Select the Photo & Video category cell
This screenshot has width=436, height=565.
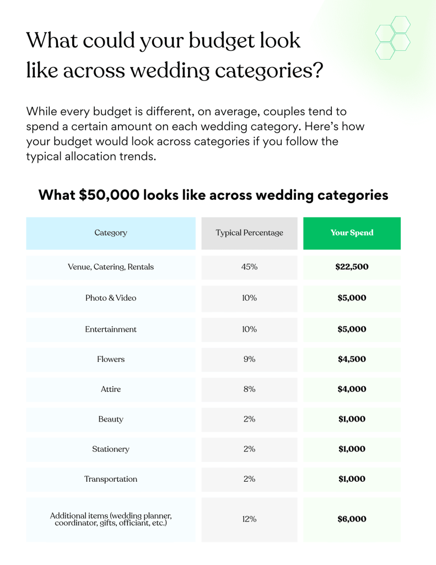[111, 298]
